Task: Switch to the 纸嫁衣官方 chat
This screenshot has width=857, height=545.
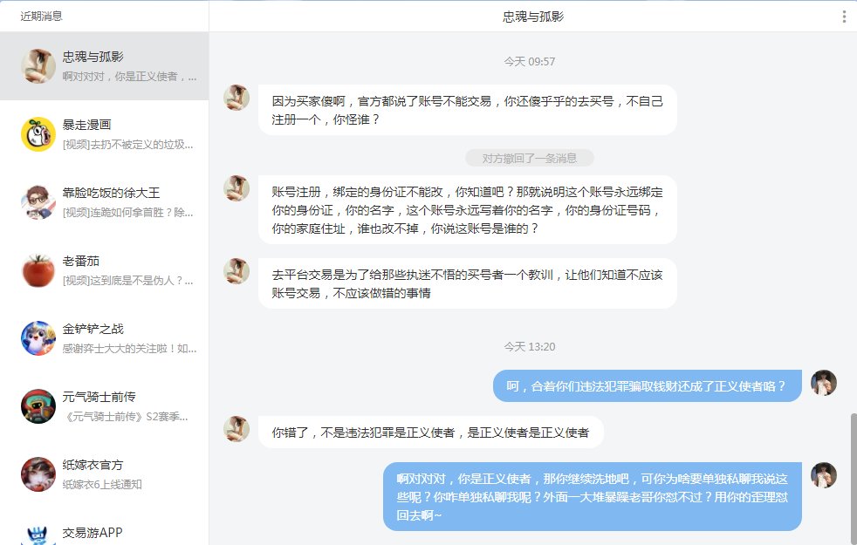Action: click(x=127, y=474)
